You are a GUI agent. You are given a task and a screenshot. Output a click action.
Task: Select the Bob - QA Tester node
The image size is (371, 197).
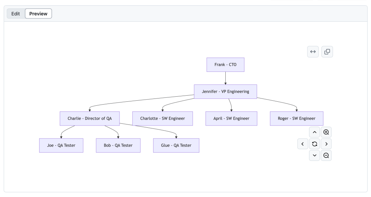(118, 145)
